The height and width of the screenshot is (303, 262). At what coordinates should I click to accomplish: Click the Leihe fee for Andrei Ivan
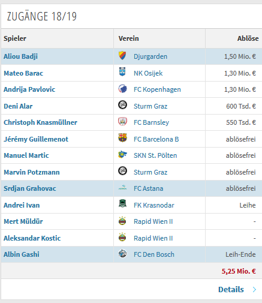(x=248, y=205)
